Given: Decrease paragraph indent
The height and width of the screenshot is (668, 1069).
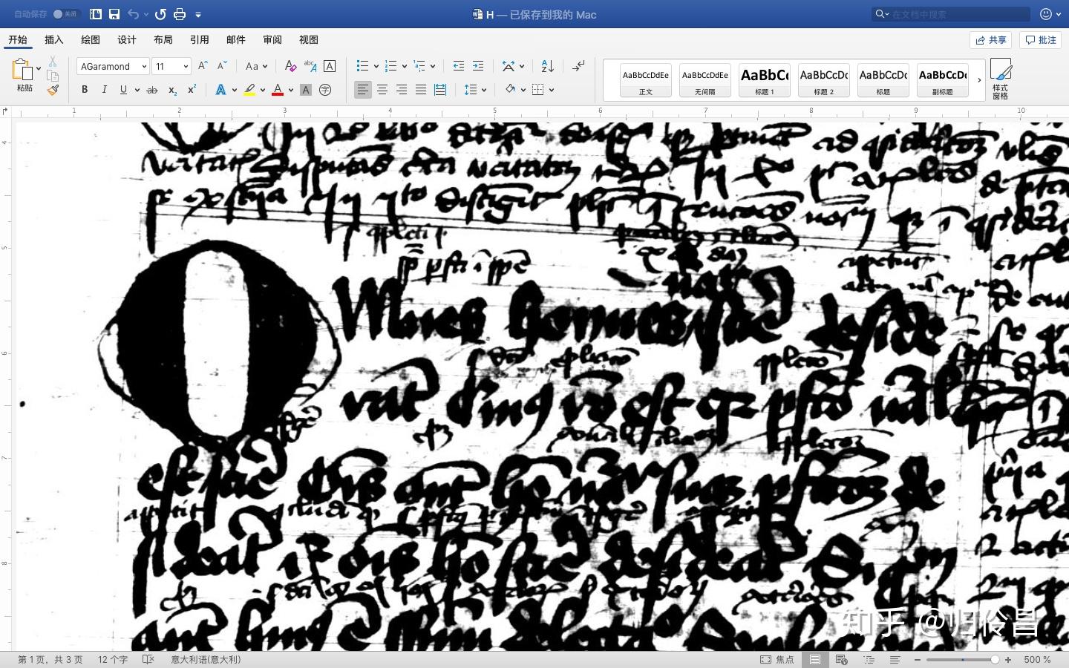Looking at the screenshot, I should pyautogui.click(x=459, y=66).
